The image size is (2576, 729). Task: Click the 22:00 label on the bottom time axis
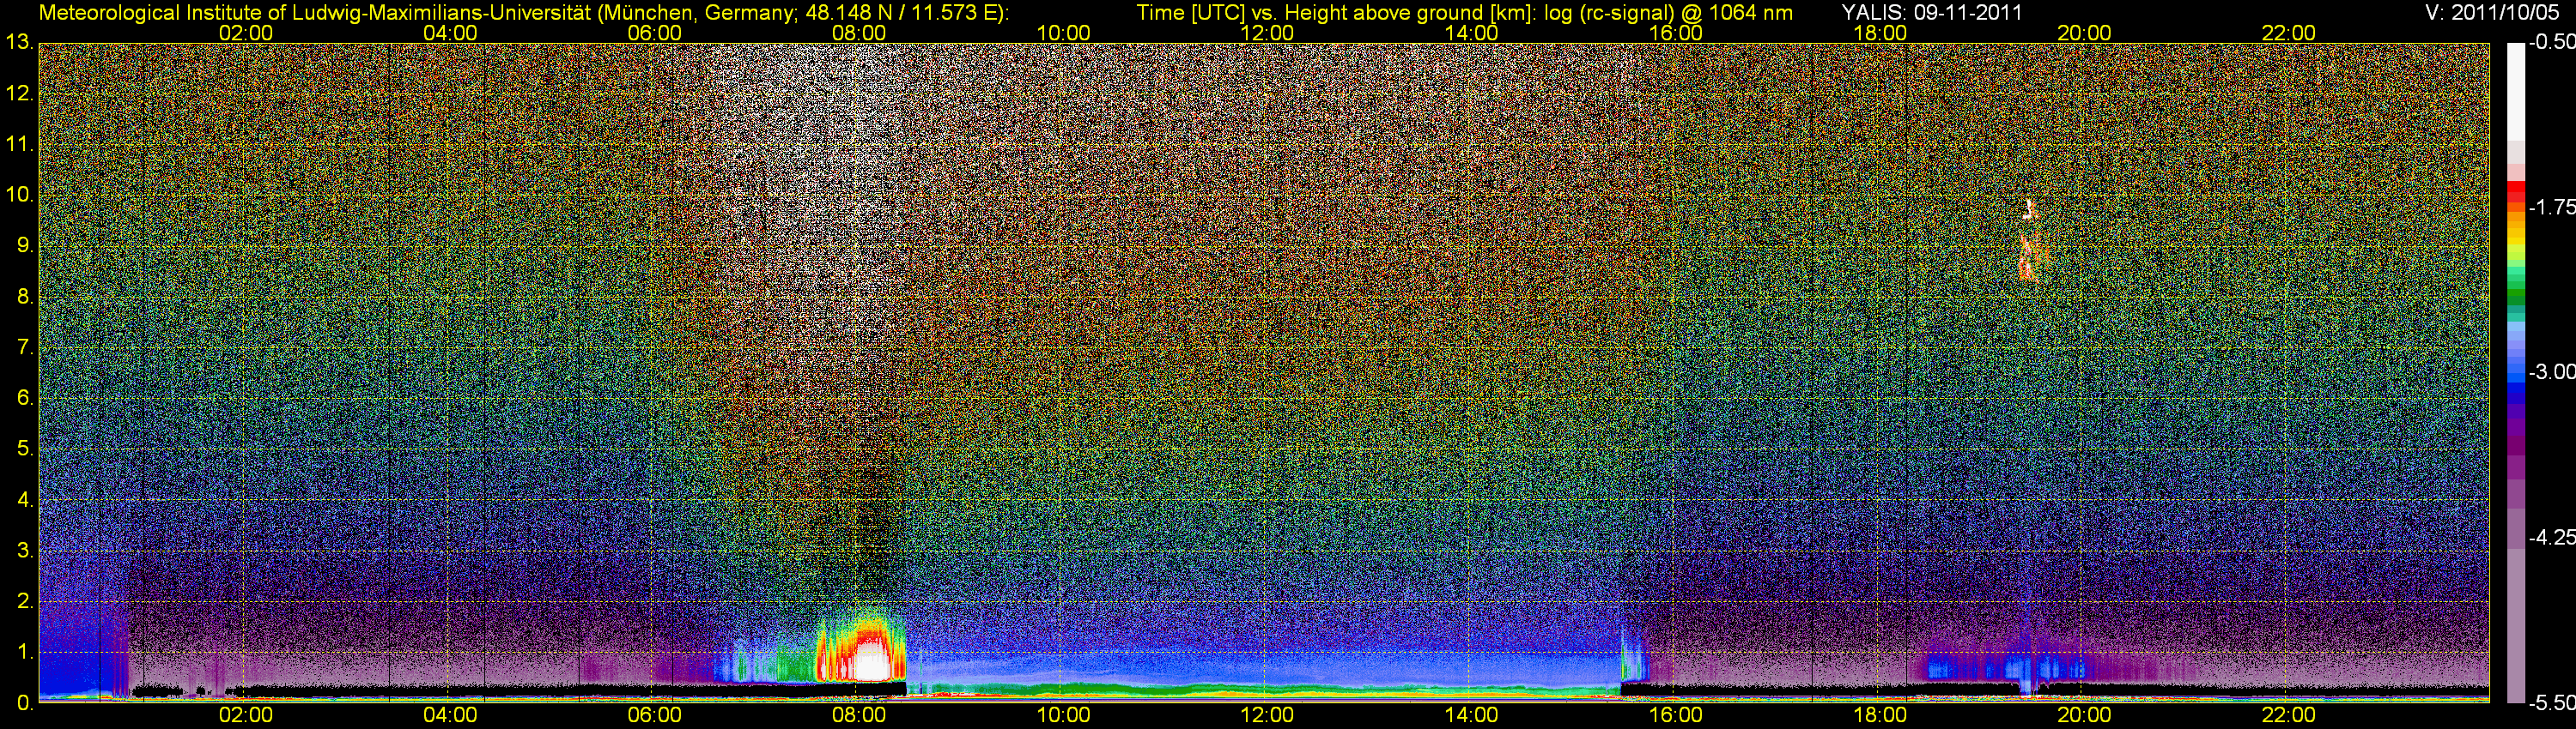click(2289, 715)
